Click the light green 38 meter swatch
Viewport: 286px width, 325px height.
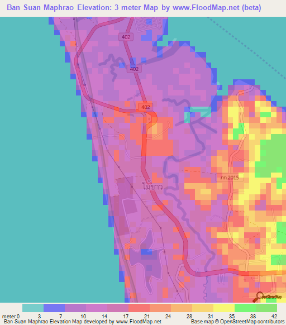(266, 308)
